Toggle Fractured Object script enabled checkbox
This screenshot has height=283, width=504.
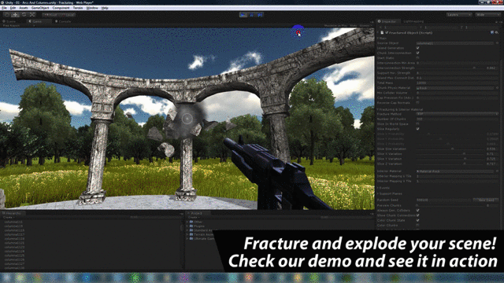pyautogui.click(x=387, y=33)
